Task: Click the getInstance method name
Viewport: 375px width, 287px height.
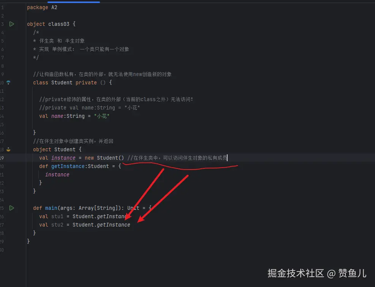Action: [x=68, y=166]
